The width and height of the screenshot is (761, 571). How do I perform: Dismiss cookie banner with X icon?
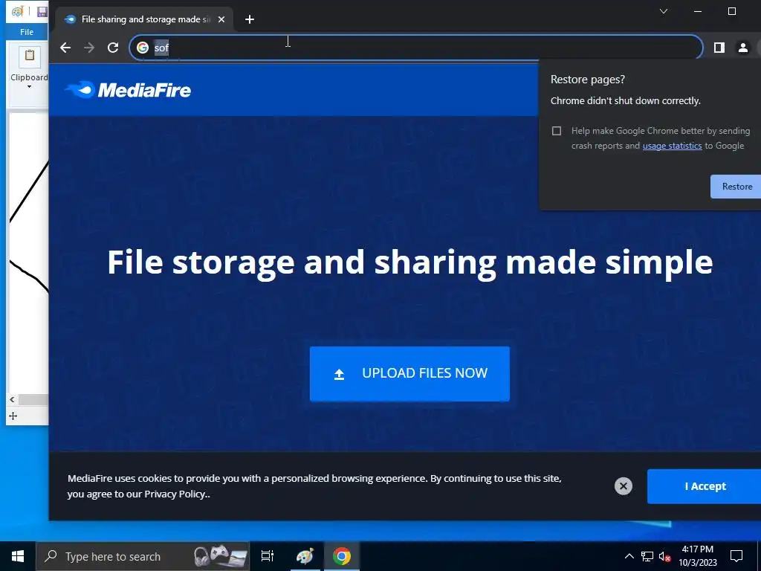click(x=624, y=486)
